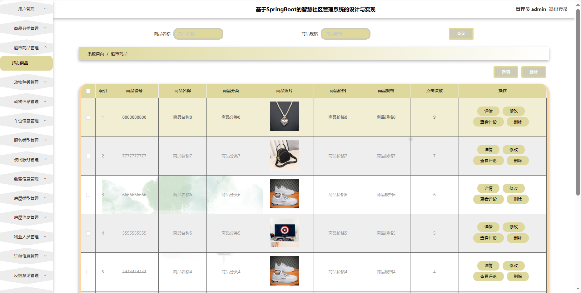581x293 pixels.
Task: Click the 查询 search button
Action: (x=461, y=34)
